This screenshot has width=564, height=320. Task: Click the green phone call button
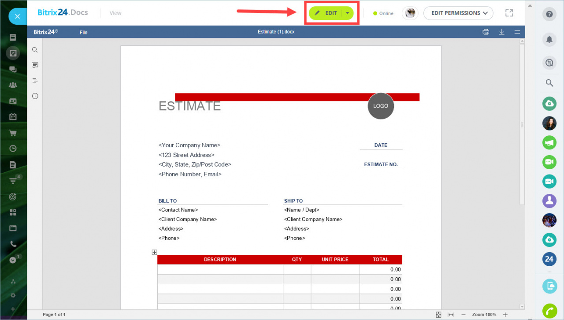tap(549, 311)
